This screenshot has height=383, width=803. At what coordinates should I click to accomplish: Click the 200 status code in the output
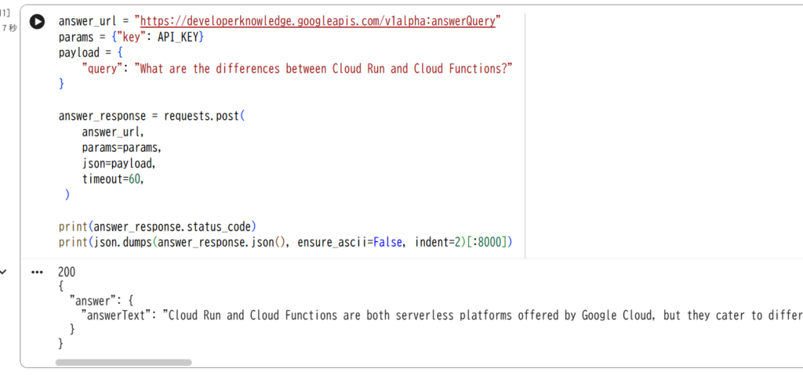67,272
